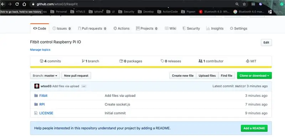The image size is (285, 140).
Task: Open the RPI folder
Action: point(42,104)
